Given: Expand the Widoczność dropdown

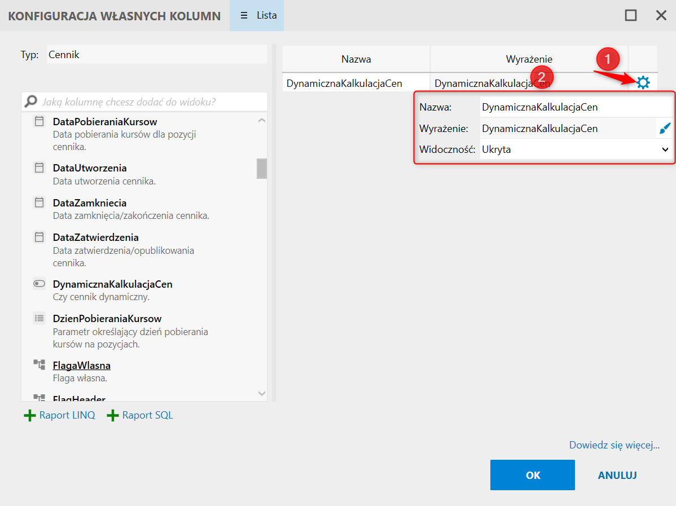Looking at the screenshot, I should pos(665,149).
